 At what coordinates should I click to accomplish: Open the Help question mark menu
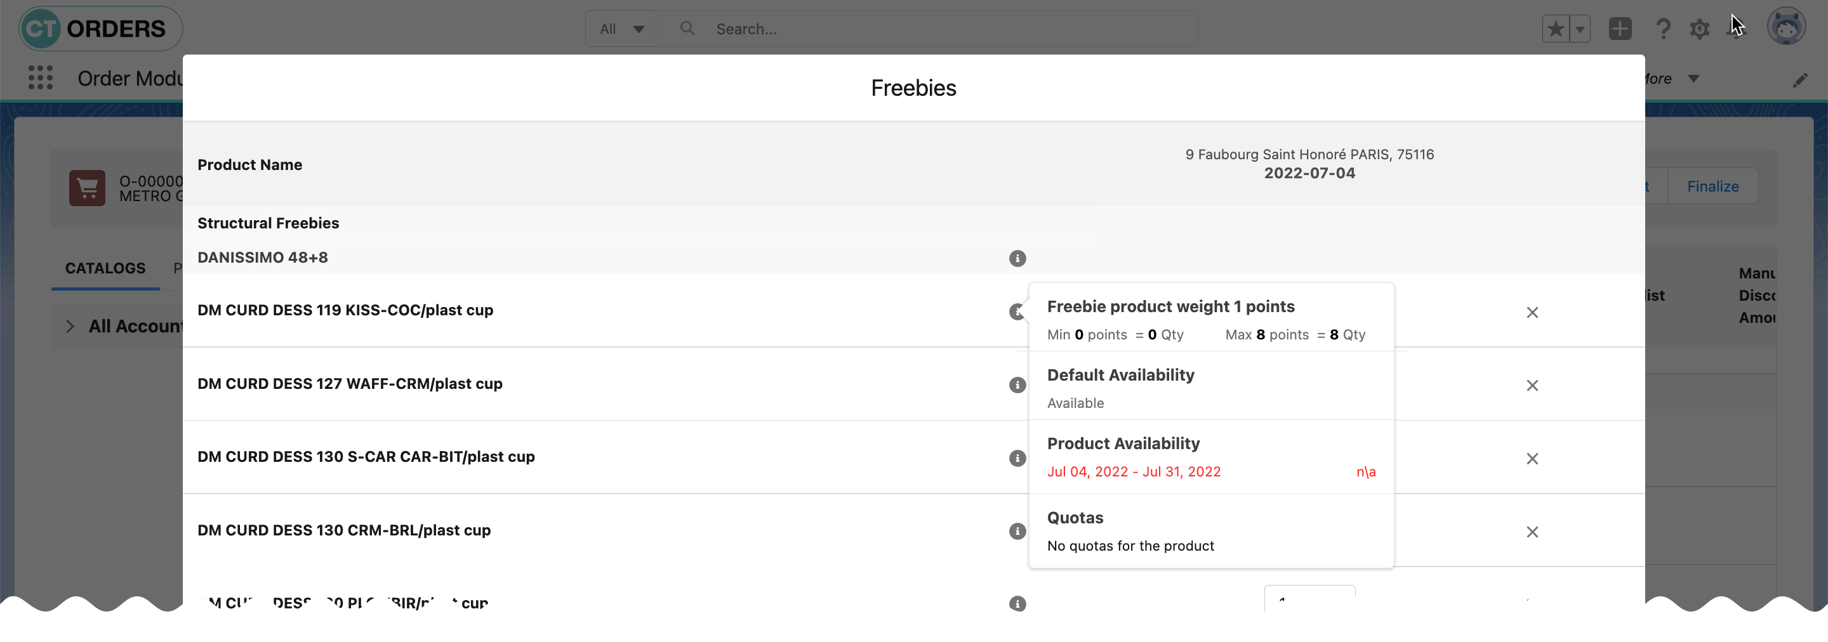click(1663, 29)
